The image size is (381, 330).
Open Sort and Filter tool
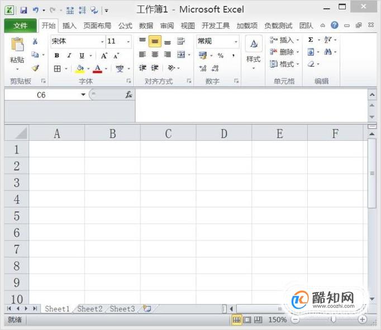[328, 40]
